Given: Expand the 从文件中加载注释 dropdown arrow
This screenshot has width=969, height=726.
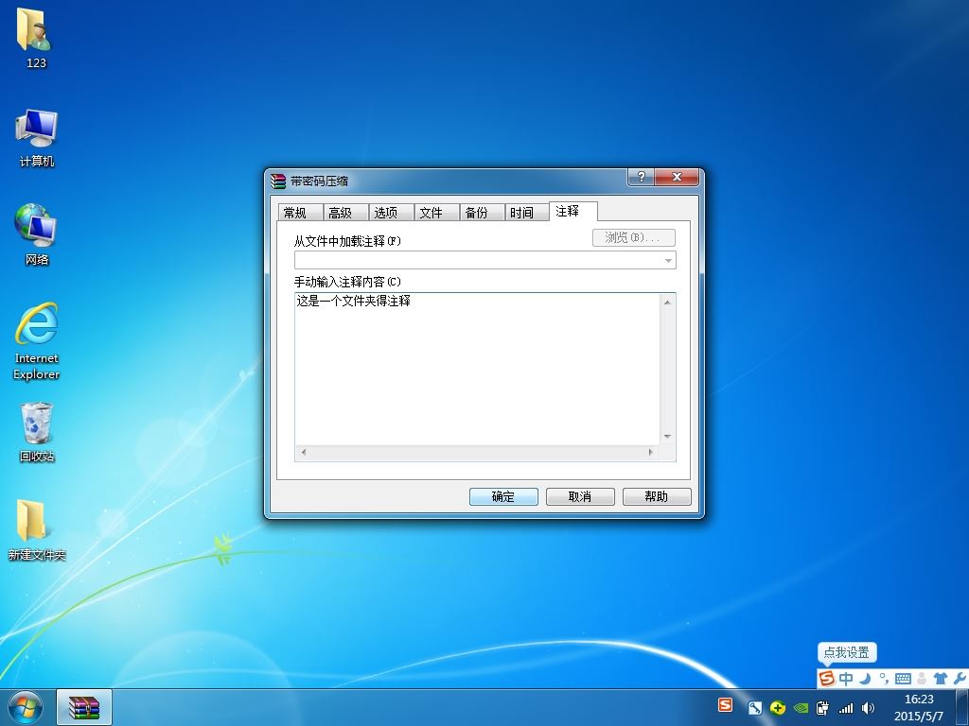Looking at the screenshot, I should coord(668,261).
